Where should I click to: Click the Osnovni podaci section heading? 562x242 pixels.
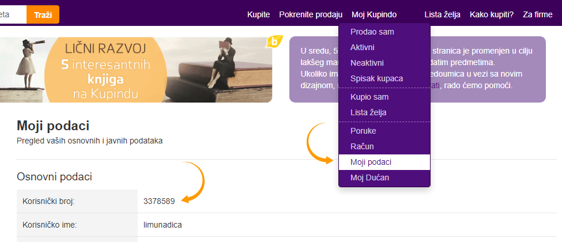click(x=55, y=177)
